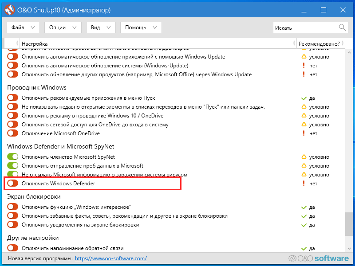The image size is (355, 266).
Task: Click yellow triangle for 'Отключить сетевой доступ для OneDrive'
Action: [304, 125]
